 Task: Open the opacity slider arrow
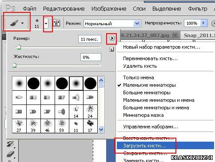click(x=204, y=23)
